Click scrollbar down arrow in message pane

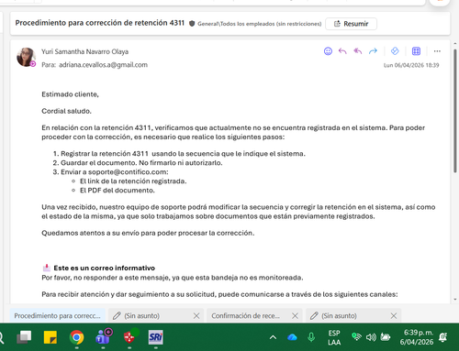(455, 300)
